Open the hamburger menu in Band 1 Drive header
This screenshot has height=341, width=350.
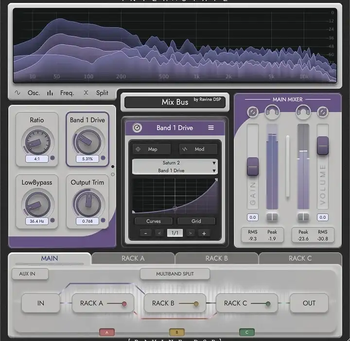tap(211, 128)
